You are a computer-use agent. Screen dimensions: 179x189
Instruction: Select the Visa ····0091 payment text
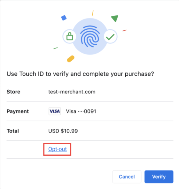[x=81, y=111]
